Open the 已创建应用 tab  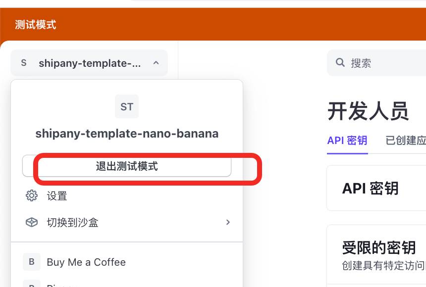[405, 141]
